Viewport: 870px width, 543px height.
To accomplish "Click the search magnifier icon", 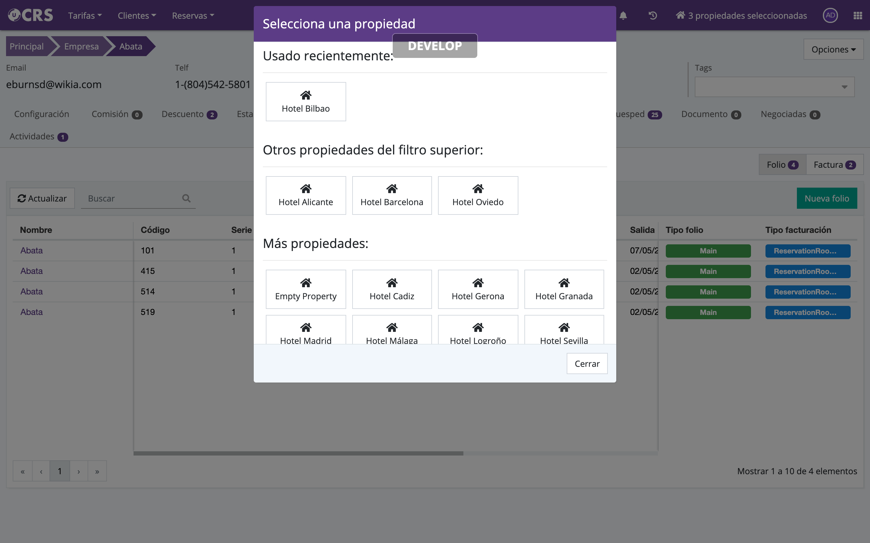I will point(186,198).
